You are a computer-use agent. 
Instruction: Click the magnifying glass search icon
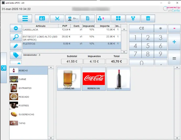15,37
